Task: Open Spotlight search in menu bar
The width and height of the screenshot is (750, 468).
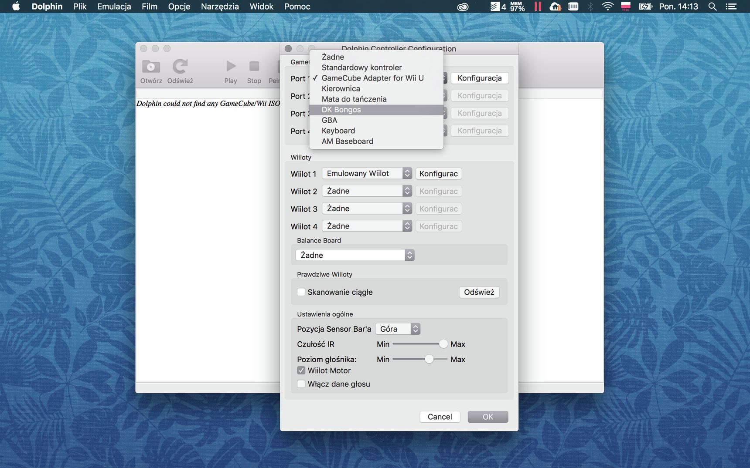Action: point(712,6)
